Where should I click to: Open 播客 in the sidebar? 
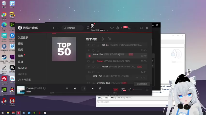(x=21, y=43)
